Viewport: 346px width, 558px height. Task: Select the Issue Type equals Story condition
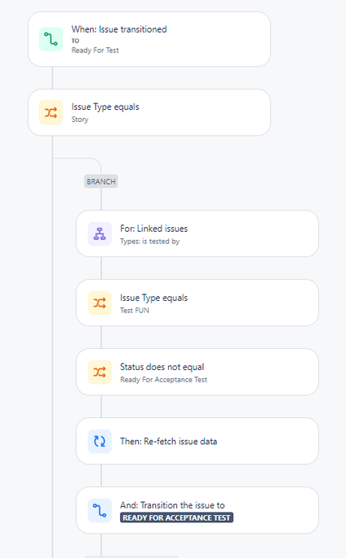pyautogui.click(x=149, y=112)
